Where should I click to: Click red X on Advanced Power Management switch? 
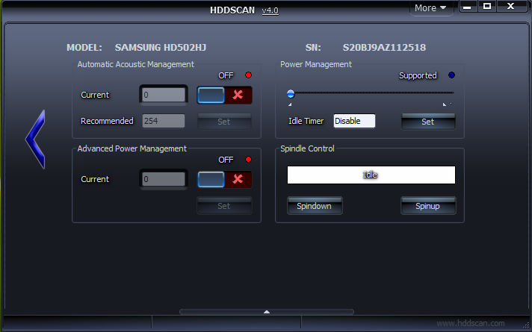click(238, 179)
